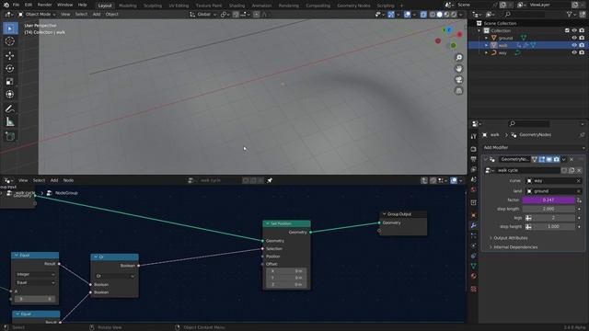This screenshot has height=331, width=589.
Task: Toggle render camera icon for way object
Action: click(x=582, y=53)
